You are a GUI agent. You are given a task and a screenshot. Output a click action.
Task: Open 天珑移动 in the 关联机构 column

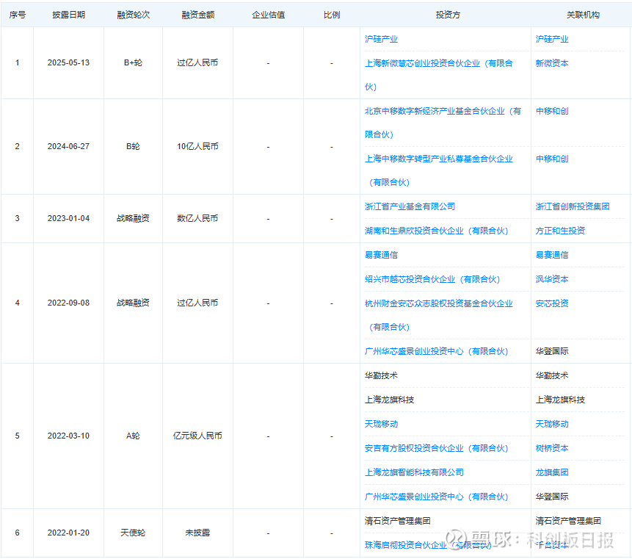552,424
